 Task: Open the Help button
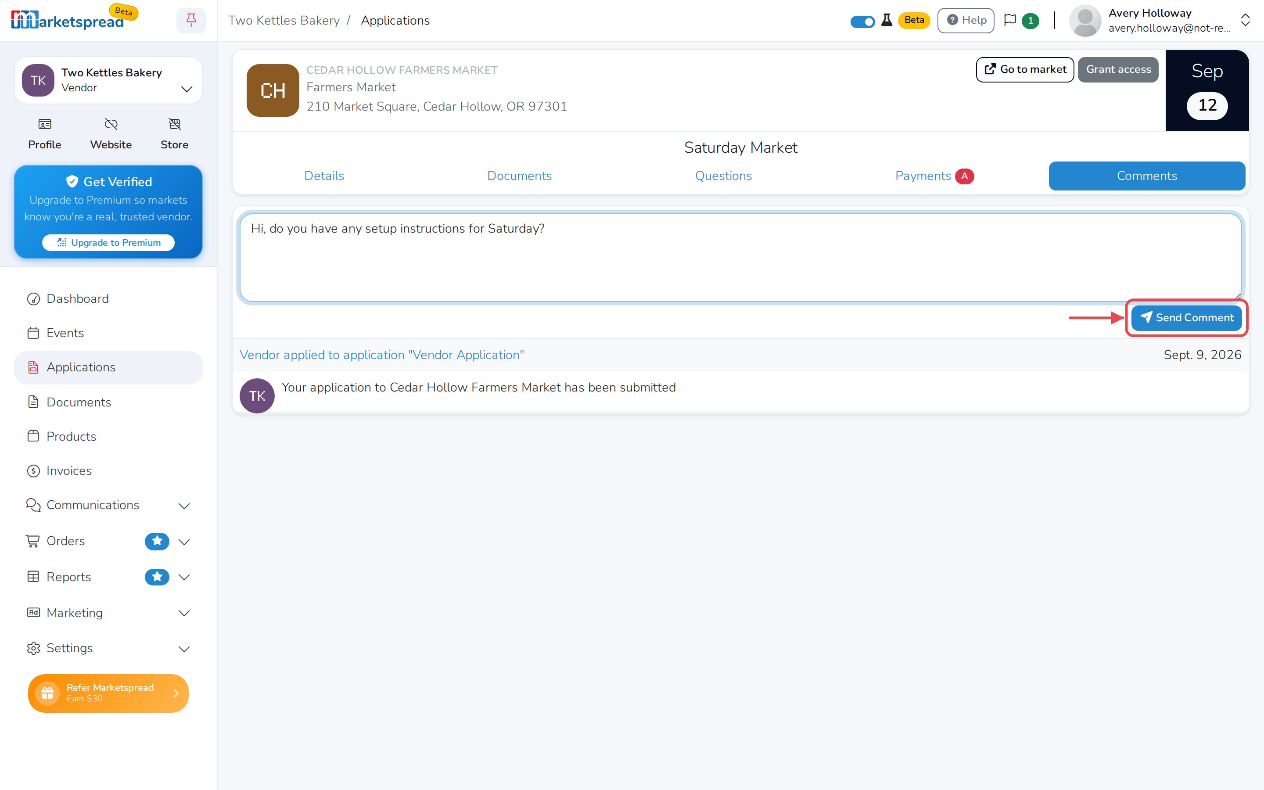click(x=966, y=20)
